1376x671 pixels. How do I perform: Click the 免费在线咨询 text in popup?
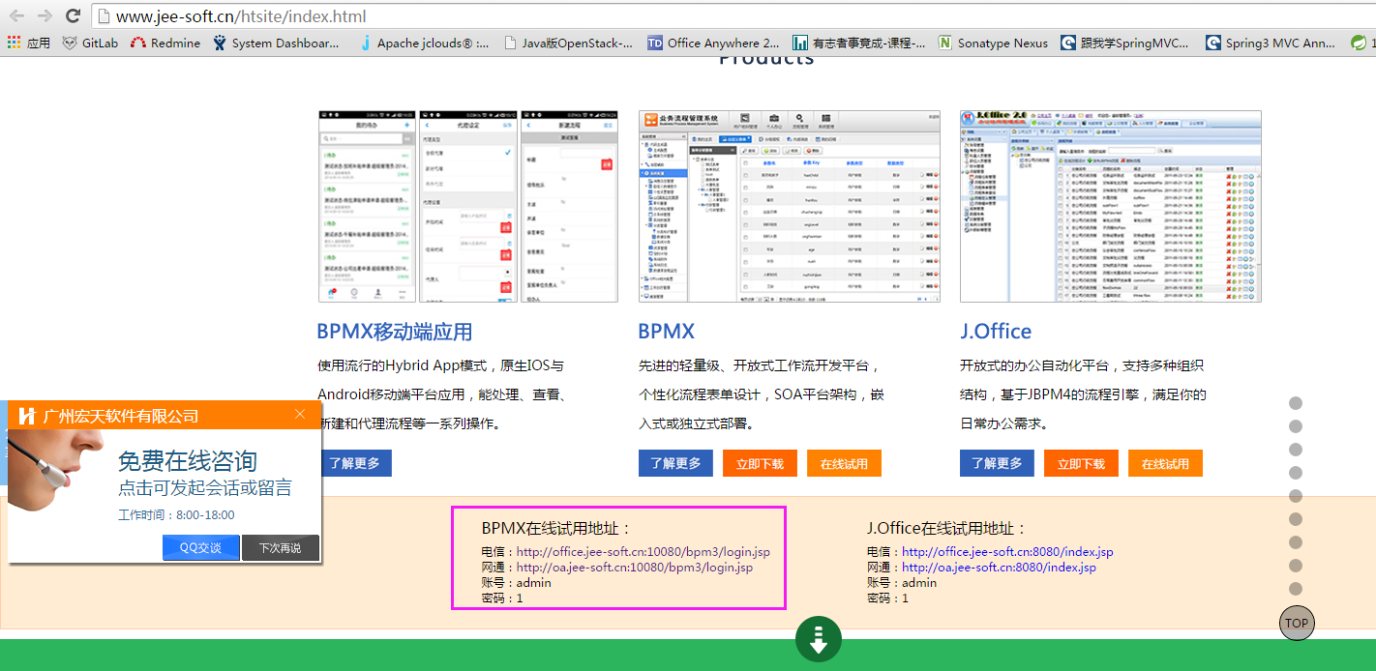pyautogui.click(x=188, y=461)
